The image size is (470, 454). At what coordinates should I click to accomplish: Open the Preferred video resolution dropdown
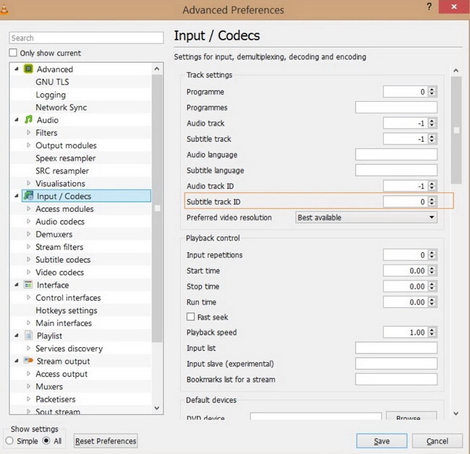367,217
